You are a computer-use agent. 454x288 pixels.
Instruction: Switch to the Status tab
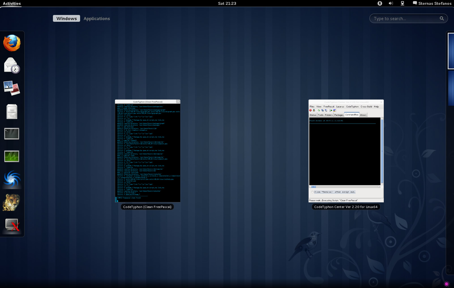coord(313,115)
